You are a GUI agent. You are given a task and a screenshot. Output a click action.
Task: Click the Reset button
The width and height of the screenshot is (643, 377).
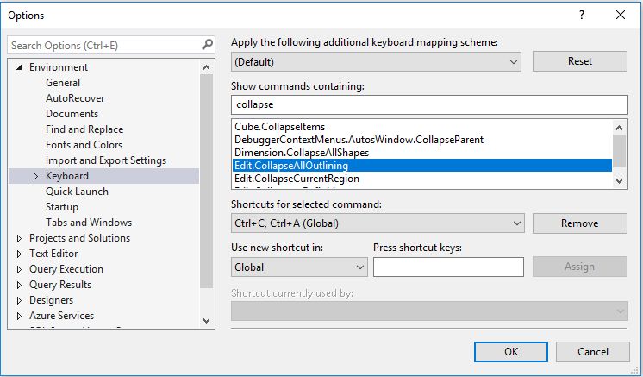click(x=580, y=61)
